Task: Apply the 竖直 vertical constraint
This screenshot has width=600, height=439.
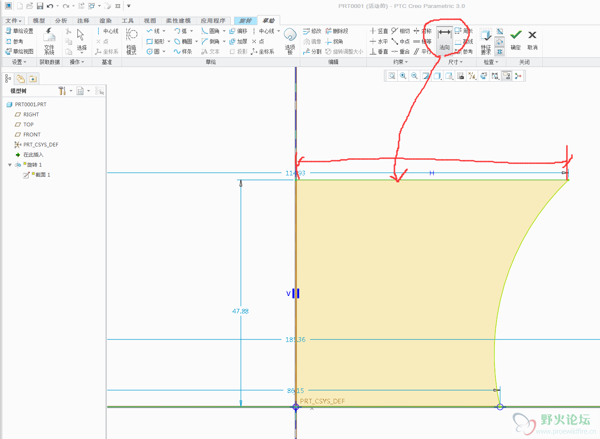Action: click(379, 31)
